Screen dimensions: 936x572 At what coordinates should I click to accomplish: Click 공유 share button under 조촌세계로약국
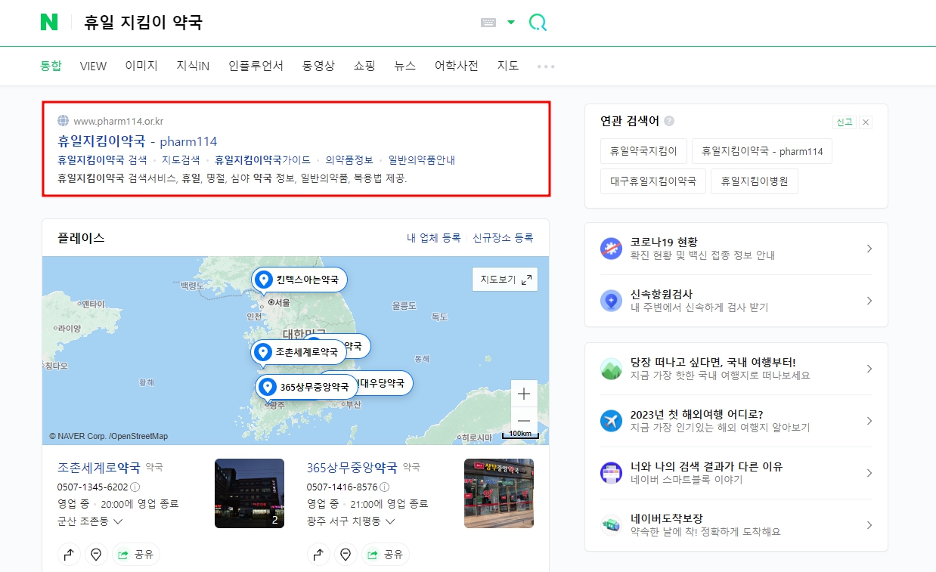[136, 555]
